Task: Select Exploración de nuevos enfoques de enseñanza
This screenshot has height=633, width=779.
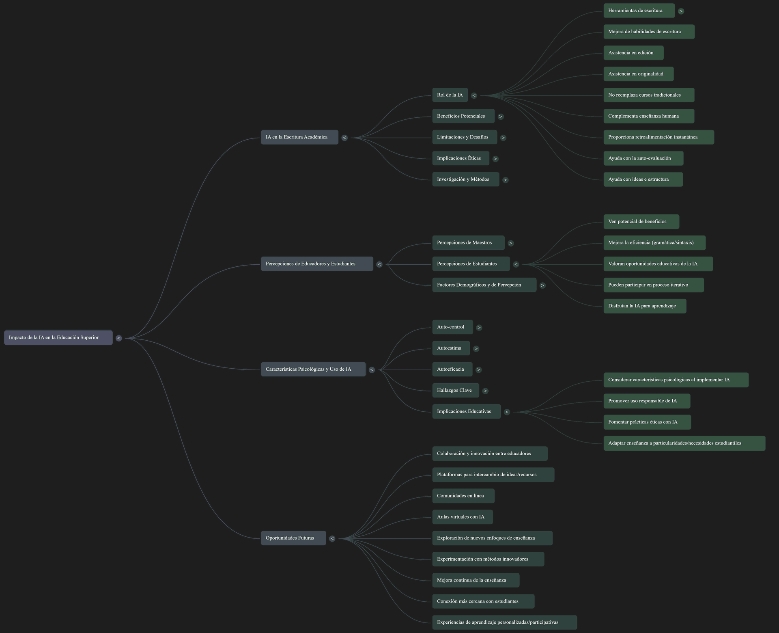Action: (x=493, y=538)
